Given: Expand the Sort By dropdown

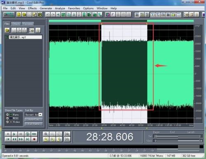Looking at the screenshot, I should tap(40, 115).
